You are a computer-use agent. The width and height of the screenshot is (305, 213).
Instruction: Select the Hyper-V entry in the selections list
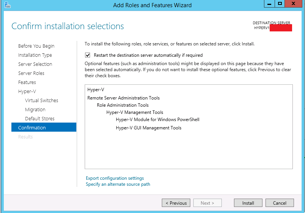[96, 90]
